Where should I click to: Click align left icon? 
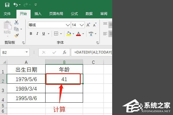point(105,34)
